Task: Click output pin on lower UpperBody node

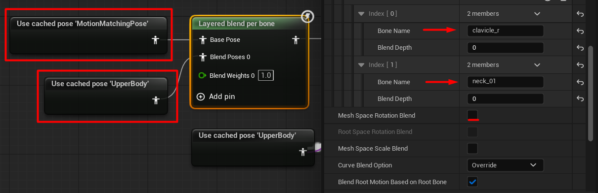Action: click(x=302, y=152)
